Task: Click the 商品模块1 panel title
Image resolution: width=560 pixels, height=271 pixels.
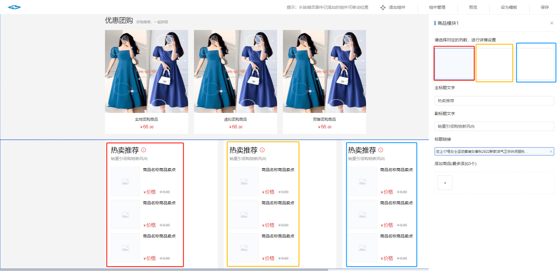Action: pos(448,23)
